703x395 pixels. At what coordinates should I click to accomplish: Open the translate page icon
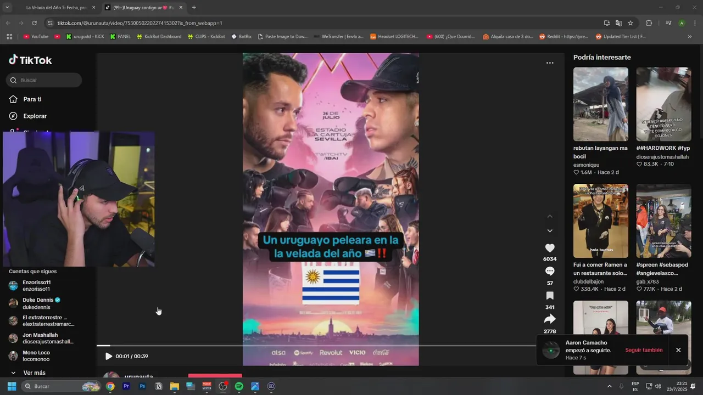click(618, 23)
